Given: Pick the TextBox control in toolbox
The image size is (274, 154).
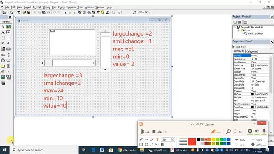Looking at the screenshot, I should click(x=9, y=33).
